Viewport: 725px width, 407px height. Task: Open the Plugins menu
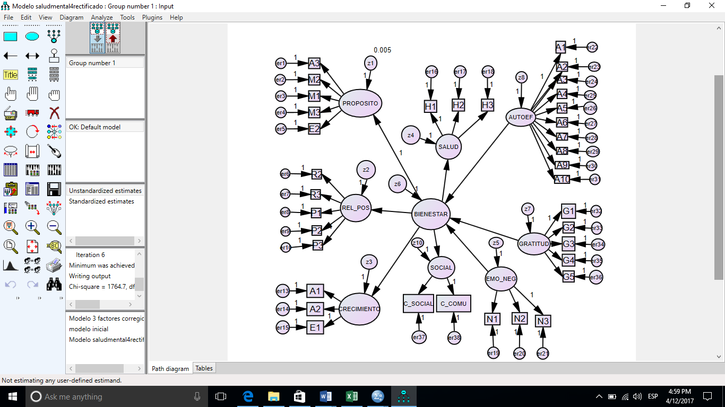[x=152, y=17]
